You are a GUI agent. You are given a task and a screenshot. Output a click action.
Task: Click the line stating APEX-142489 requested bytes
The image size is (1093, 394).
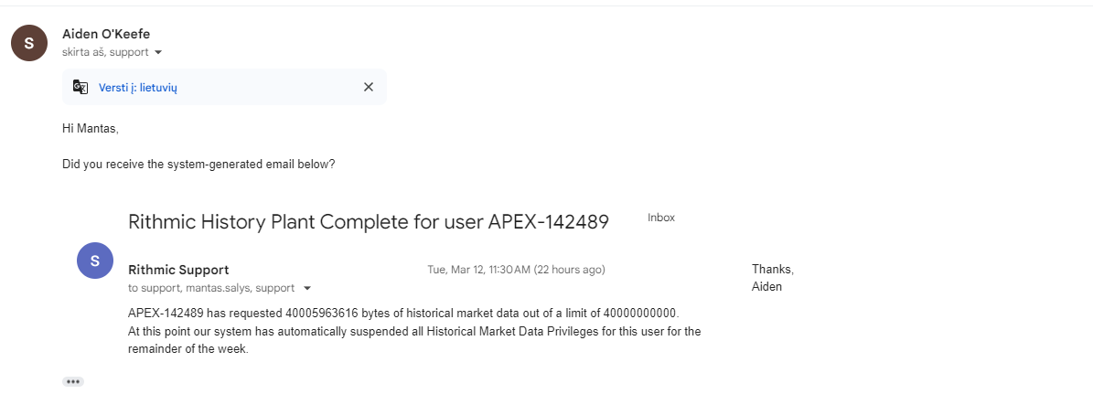[403, 313]
